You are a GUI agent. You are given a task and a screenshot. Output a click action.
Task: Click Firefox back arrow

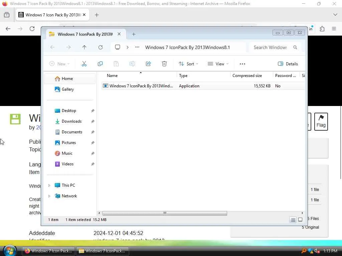point(8,29)
